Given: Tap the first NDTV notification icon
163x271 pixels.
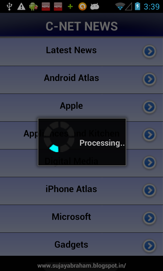Looking at the screenshot, I should [46, 6].
